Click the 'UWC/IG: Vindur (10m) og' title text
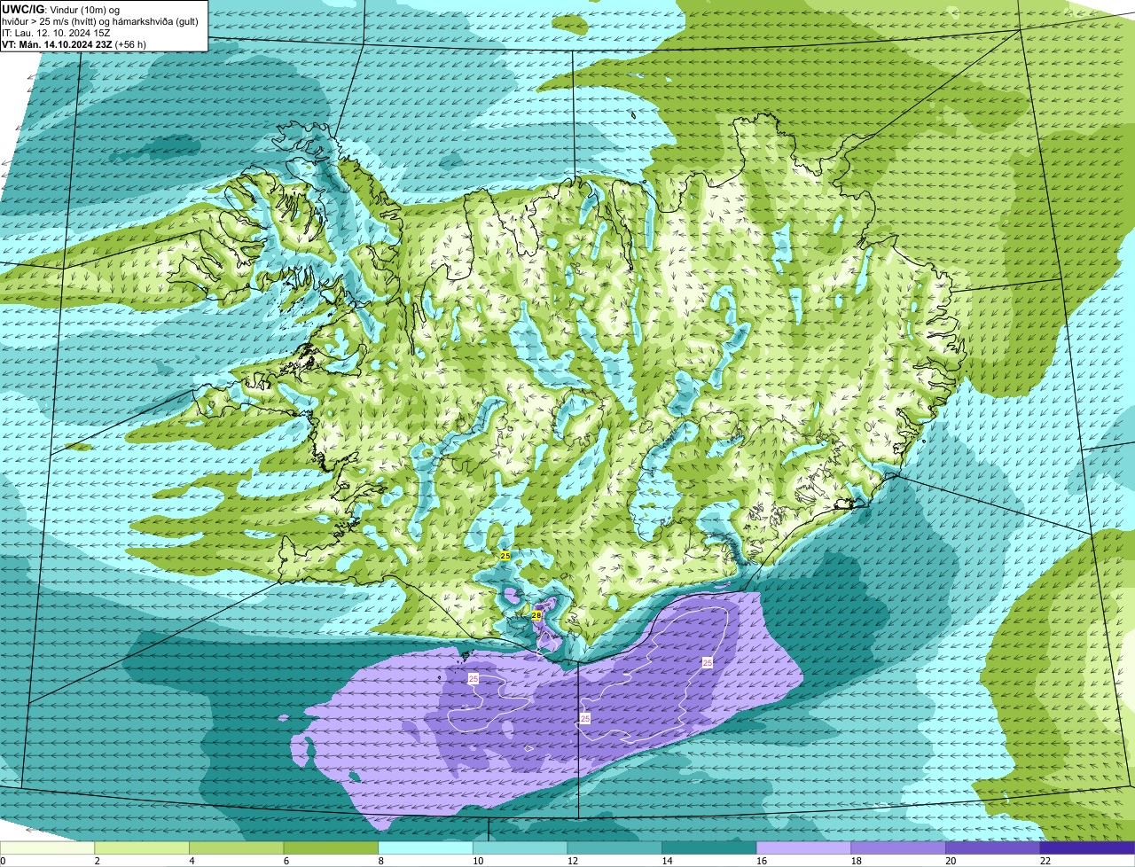Viewport: 1135px width, 867px height. click(61, 10)
